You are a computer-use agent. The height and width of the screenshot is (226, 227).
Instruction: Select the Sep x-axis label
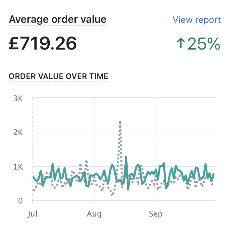coord(156,214)
